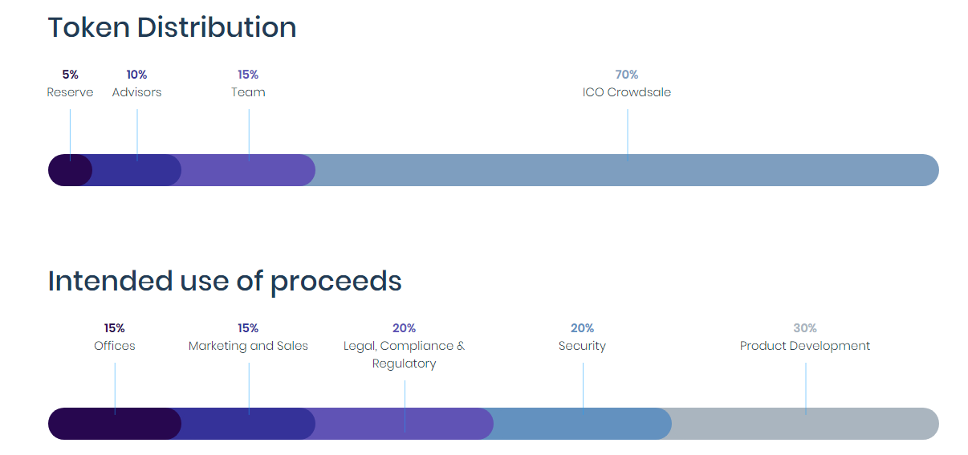Click the Advisors label text
The height and width of the screenshot is (455, 968).
point(136,92)
